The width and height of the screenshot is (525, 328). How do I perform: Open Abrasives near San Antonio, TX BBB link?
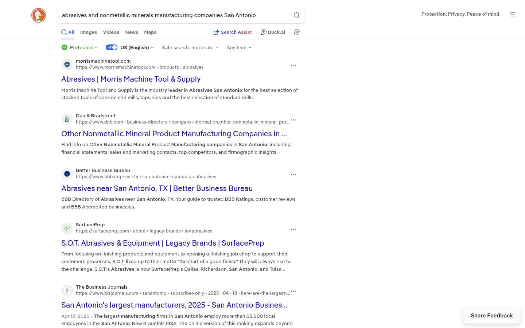click(x=157, y=188)
